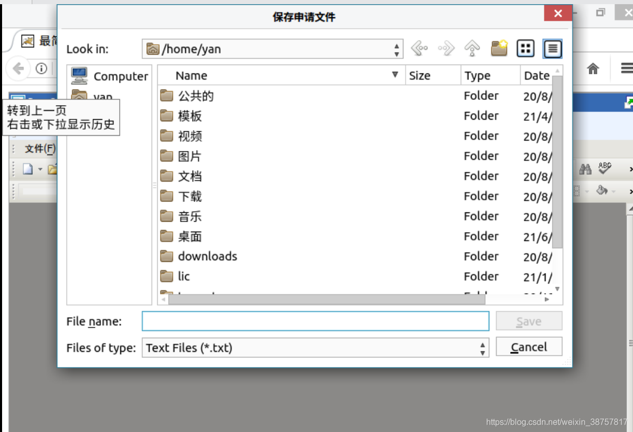
Task: Click folder icon of the 公共的 row
Action: [x=167, y=95]
